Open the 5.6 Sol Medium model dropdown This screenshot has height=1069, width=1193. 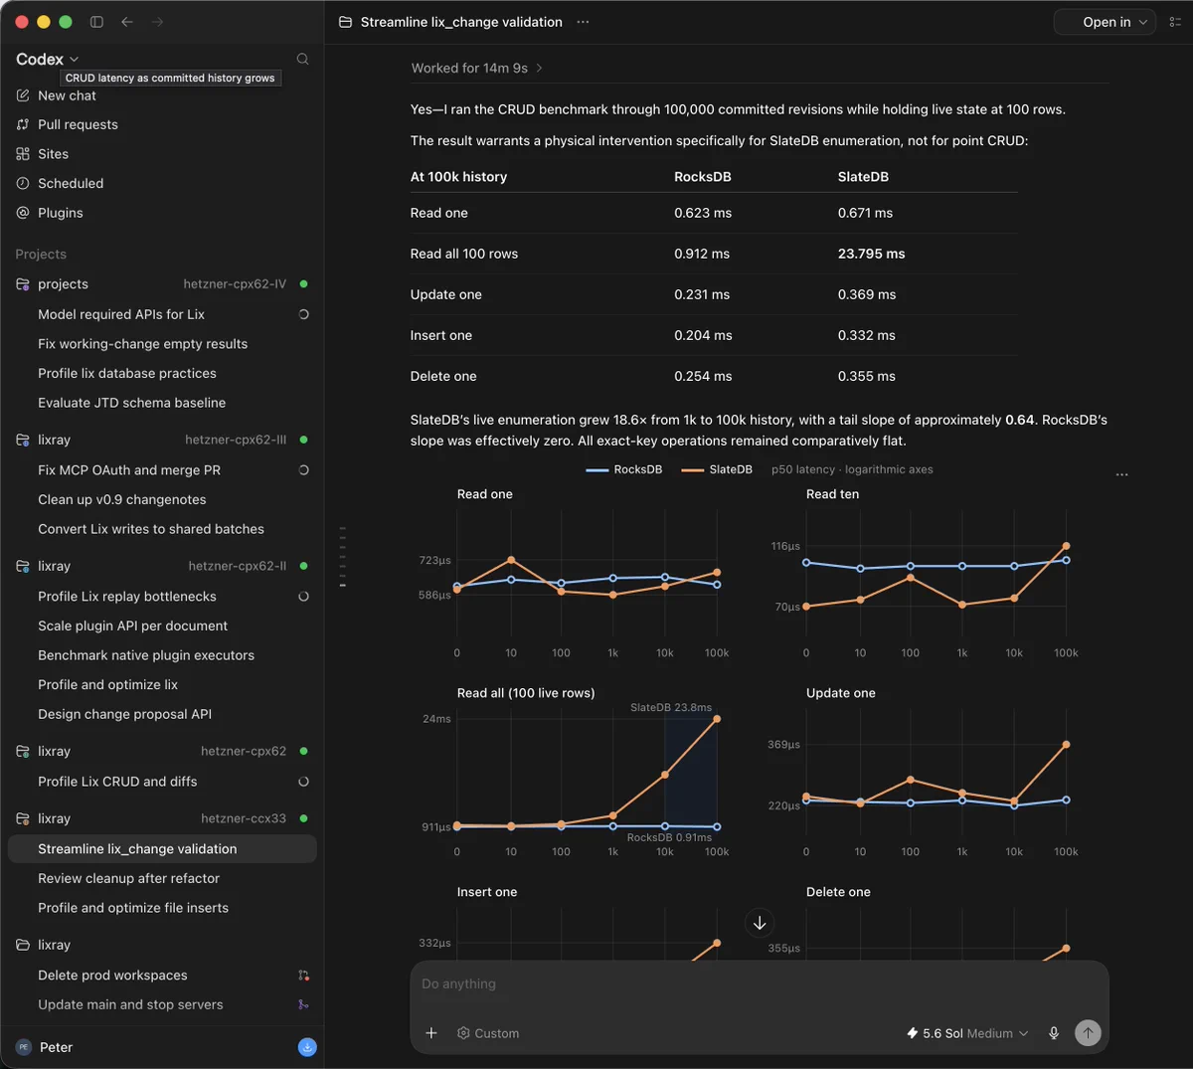pyautogui.click(x=966, y=1033)
